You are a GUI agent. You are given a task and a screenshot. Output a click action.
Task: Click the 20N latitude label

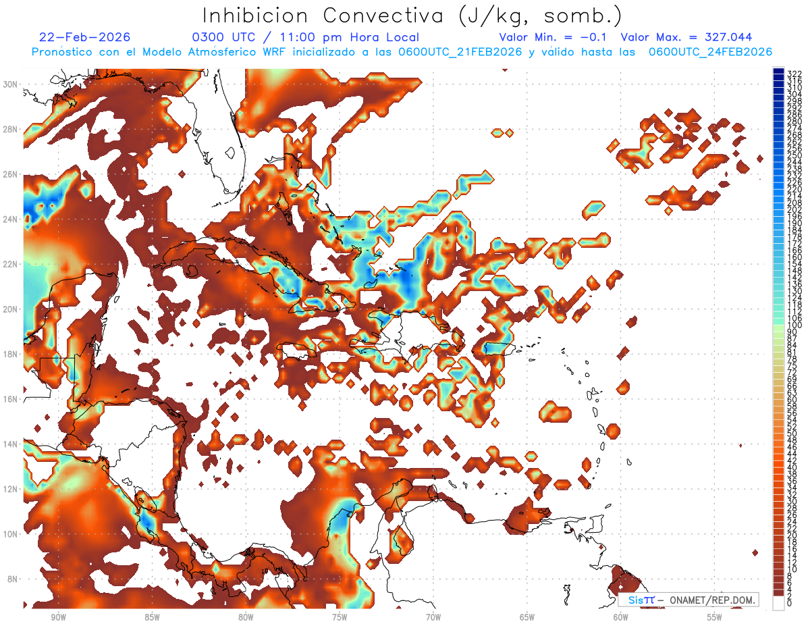(10, 309)
